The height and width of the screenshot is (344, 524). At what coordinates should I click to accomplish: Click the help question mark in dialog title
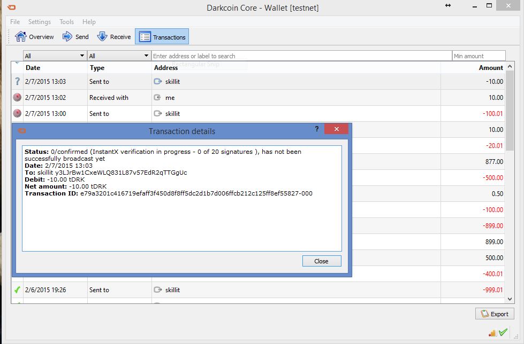tap(317, 129)
